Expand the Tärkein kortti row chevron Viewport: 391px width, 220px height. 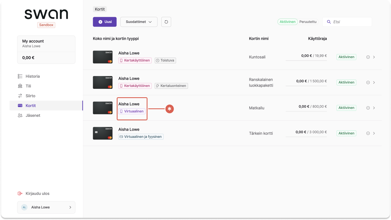[374, 133]
